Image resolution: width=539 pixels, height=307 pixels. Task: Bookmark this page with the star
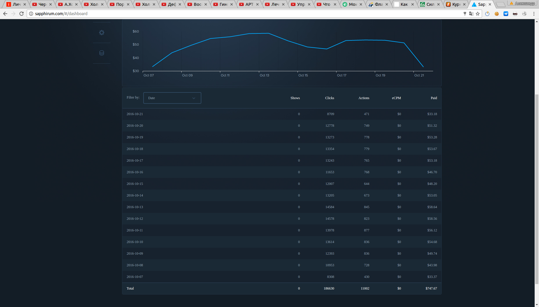coord(478,14)
